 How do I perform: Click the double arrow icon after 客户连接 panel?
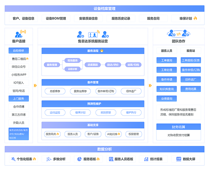(x=35, y=85)
